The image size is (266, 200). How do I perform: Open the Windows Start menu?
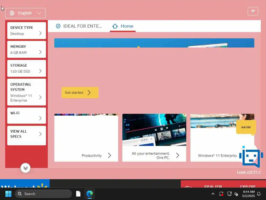[x=8, y=194]
